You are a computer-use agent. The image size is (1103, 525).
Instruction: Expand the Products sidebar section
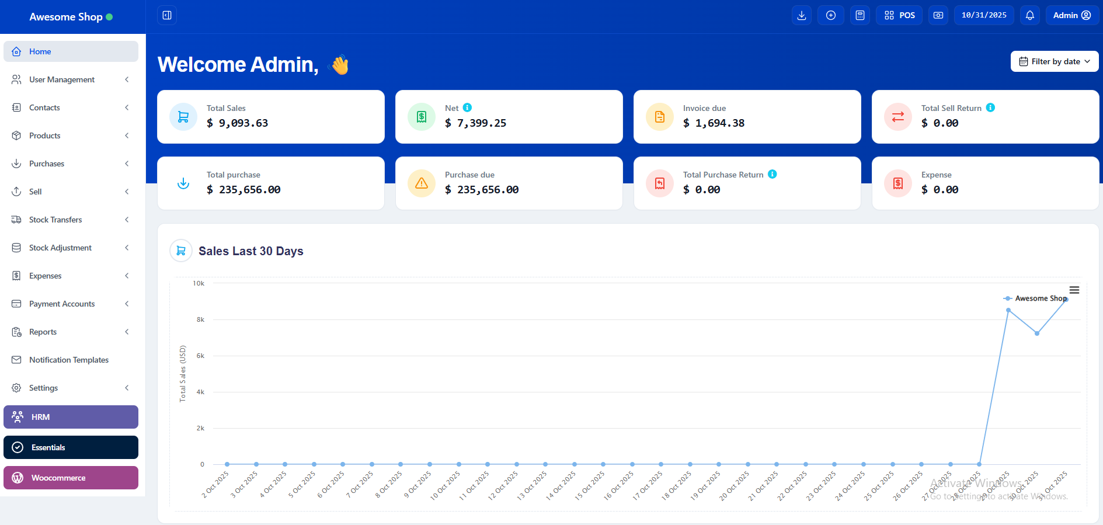click(x=71, y=135)
